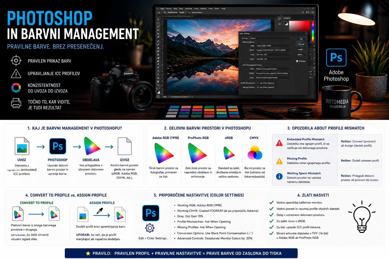
Task: Click blue info icon for Working Space Mismatch
Action: click(x=279, y=176)
